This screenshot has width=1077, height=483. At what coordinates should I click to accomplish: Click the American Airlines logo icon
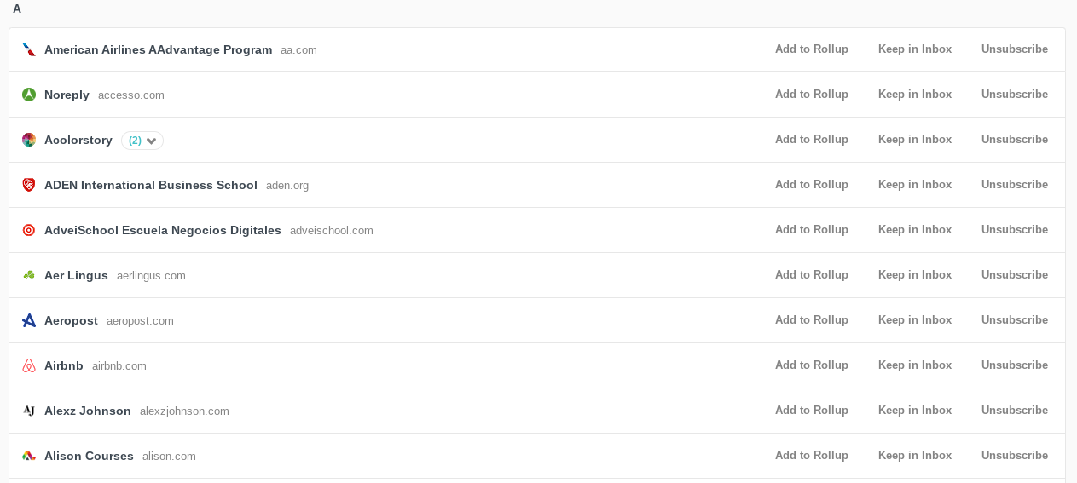(29, 49)
